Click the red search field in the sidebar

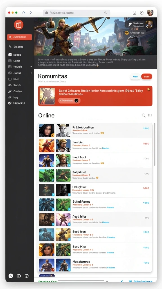19,37
